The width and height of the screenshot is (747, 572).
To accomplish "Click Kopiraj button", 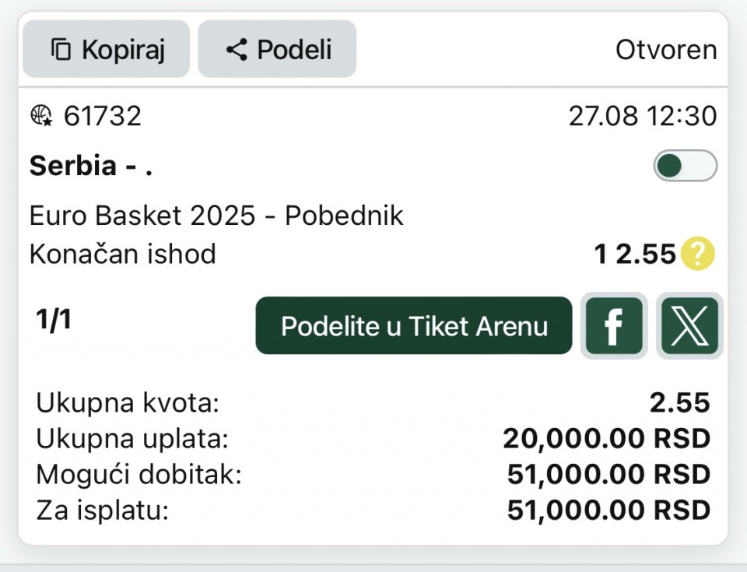I will click(x=107, y=48).
